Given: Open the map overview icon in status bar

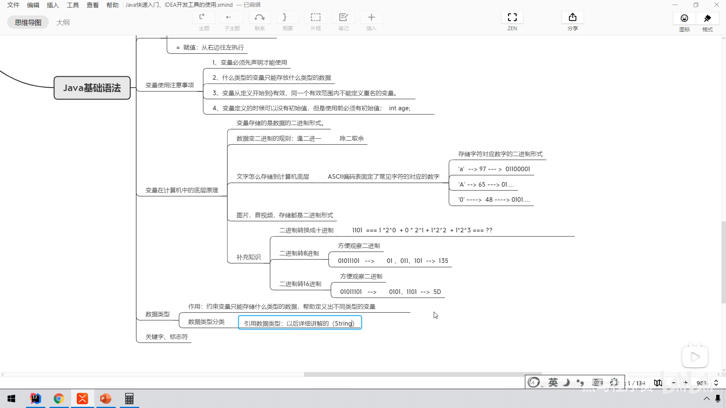Looking at the screenshot, I should tap(658, 383).
